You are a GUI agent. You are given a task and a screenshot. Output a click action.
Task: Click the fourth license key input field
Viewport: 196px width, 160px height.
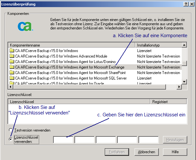127,140
